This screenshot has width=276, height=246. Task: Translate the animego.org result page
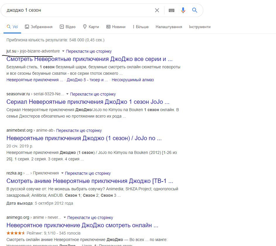coord(90,218)
